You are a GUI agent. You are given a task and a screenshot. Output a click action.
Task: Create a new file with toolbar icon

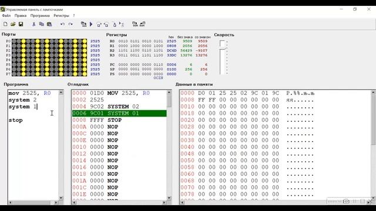(5, 24)
